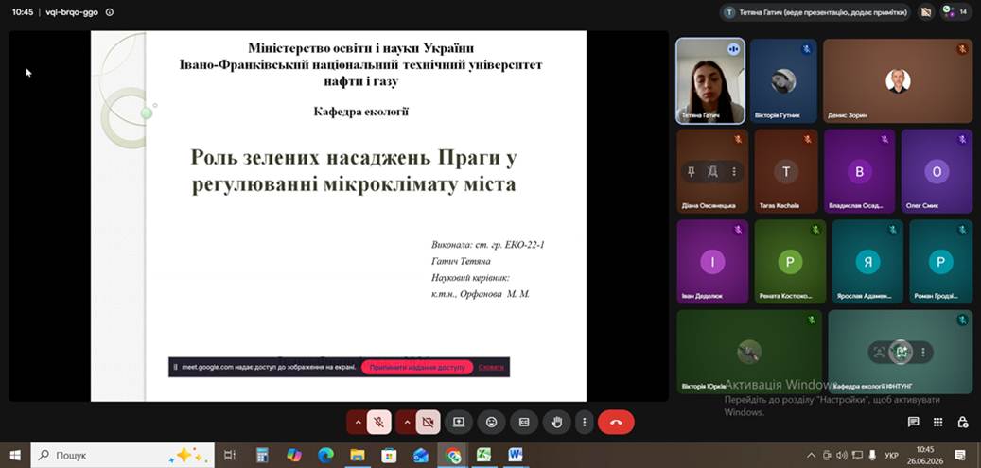Toggle closed captions
The width and height of the screenshot is (981, 468).
coord(524,423)
